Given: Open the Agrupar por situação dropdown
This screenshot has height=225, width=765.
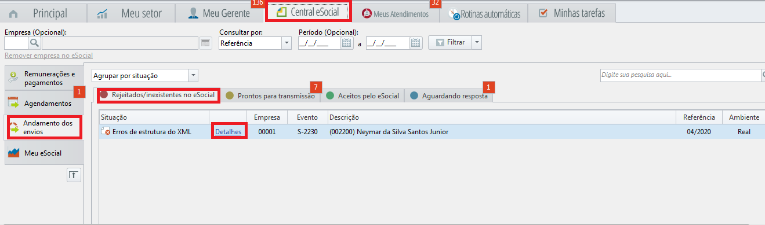Looking at the screenshot, I should (x=145, y=76).
